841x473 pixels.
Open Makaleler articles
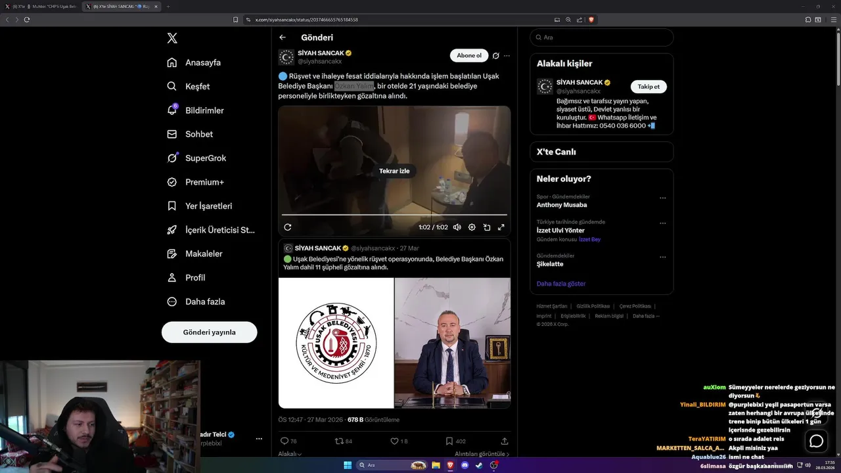tap(195, 254)
